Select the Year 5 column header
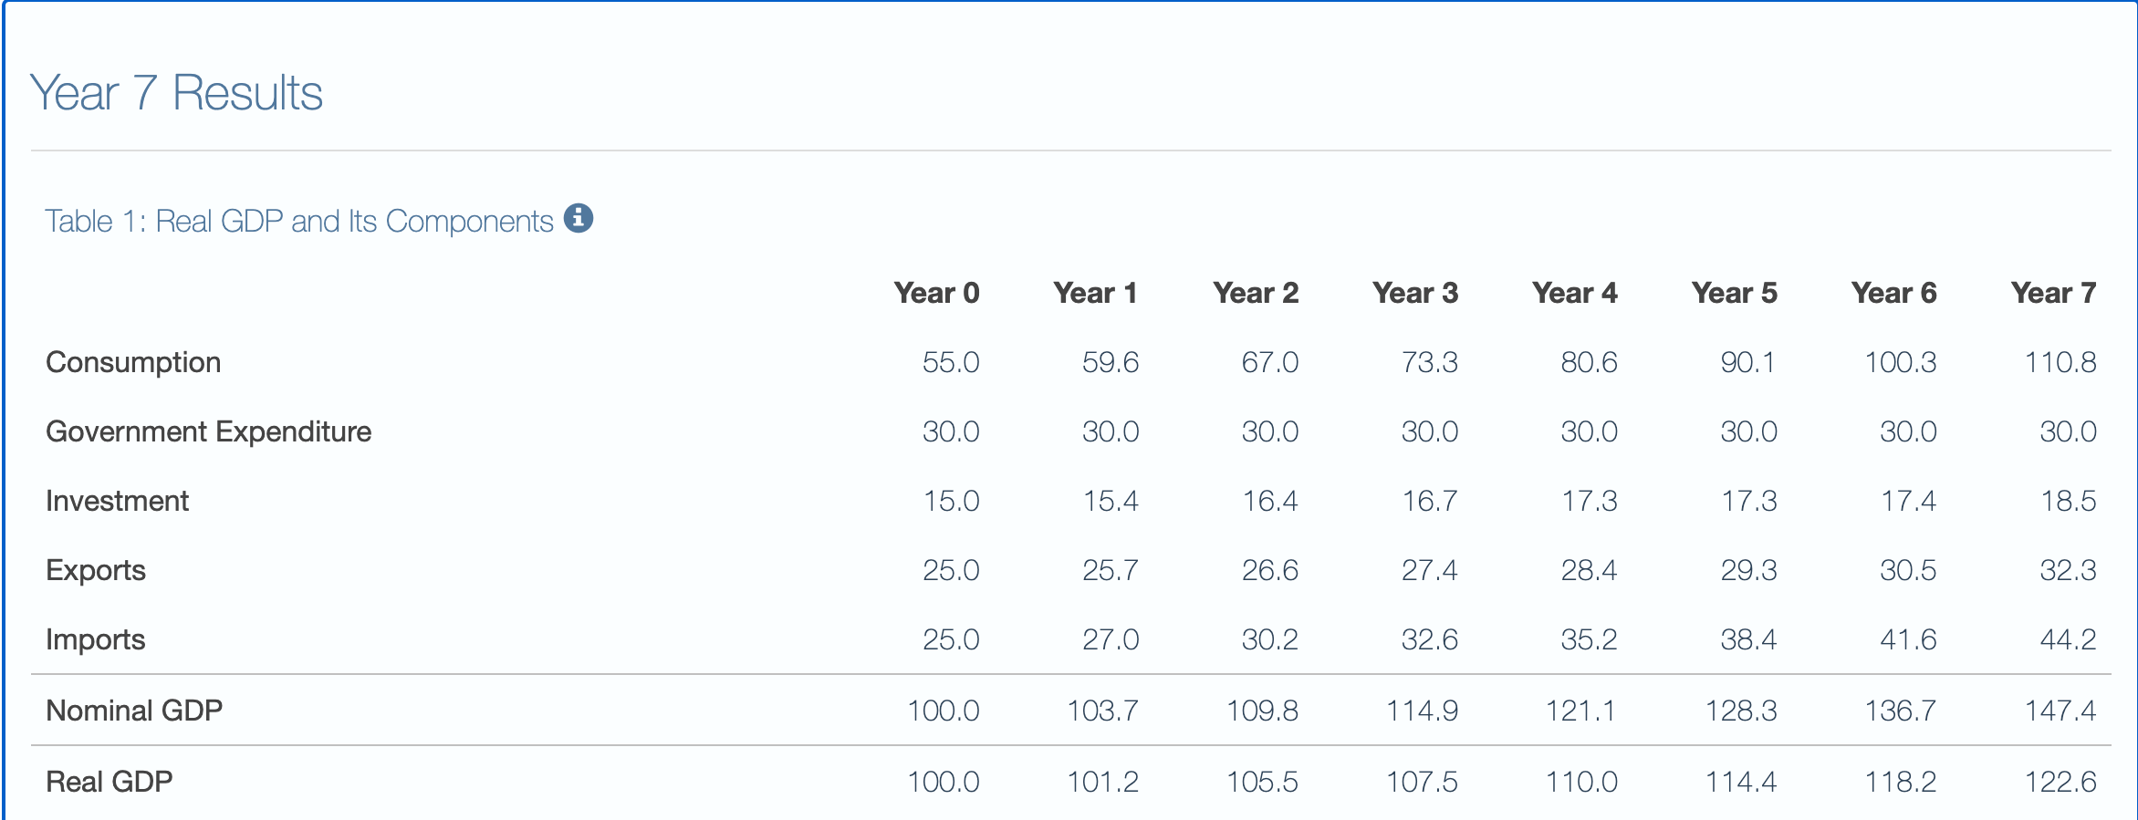 [x=1735, y=293]
